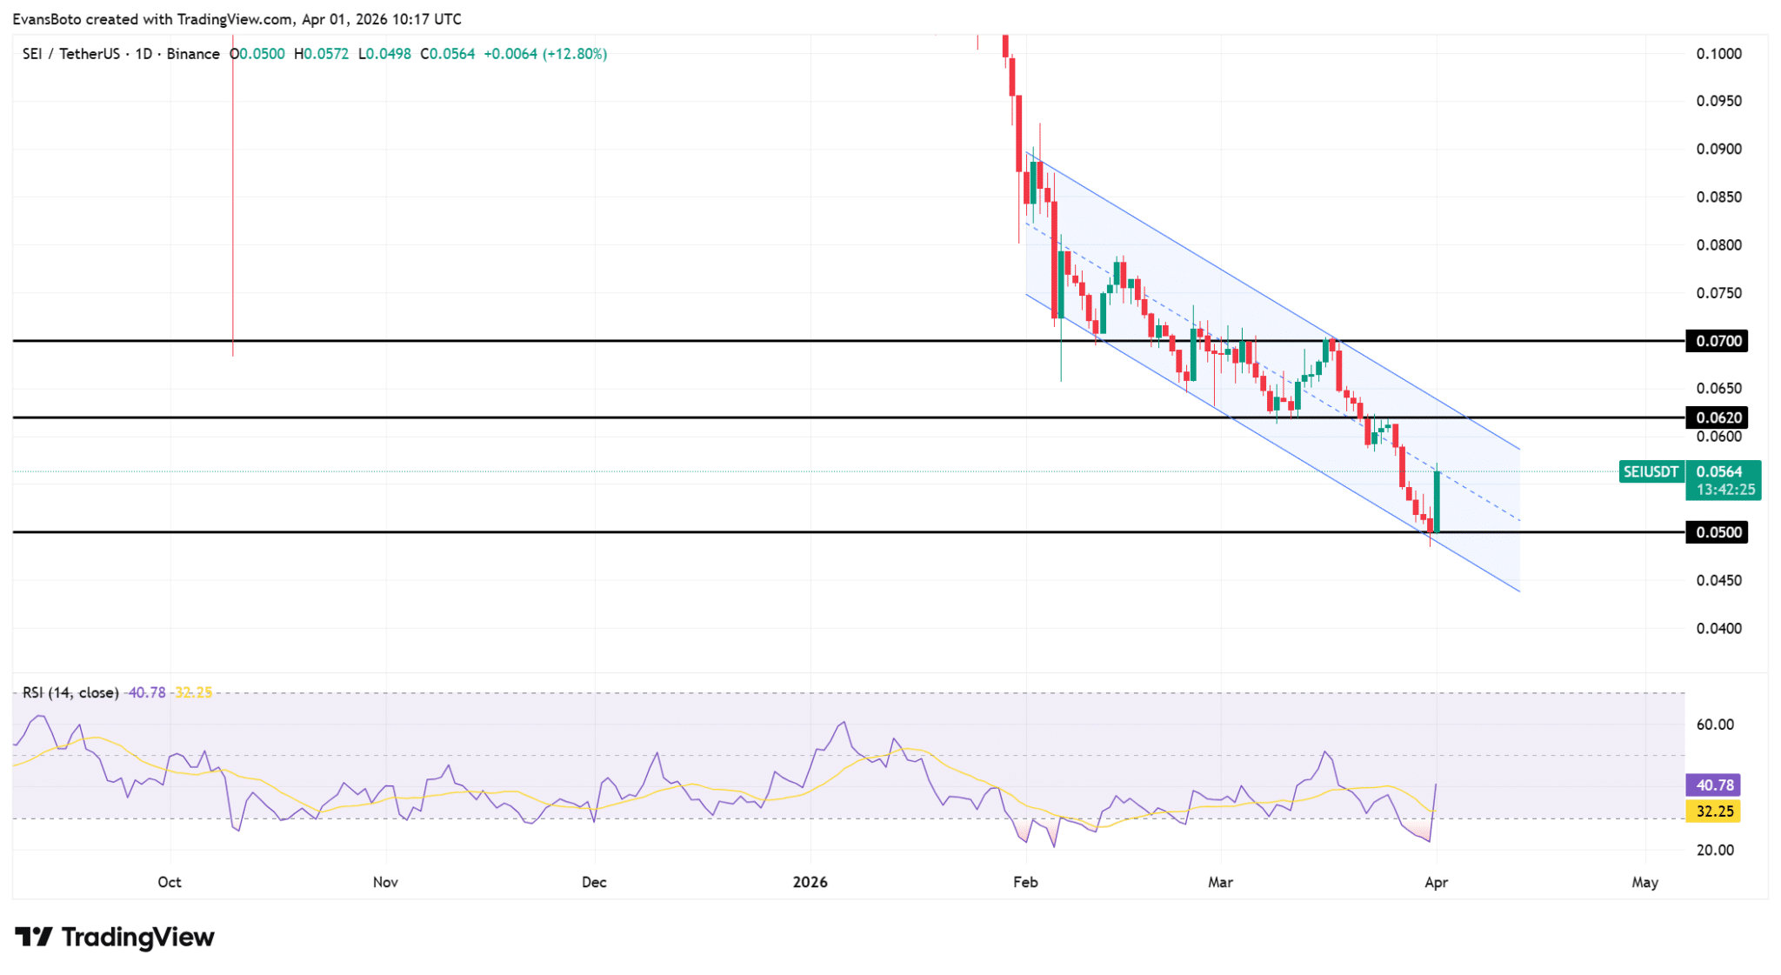Open the SEI / TetherUS symbol title

pyautogui.click(x=73, y=54)
